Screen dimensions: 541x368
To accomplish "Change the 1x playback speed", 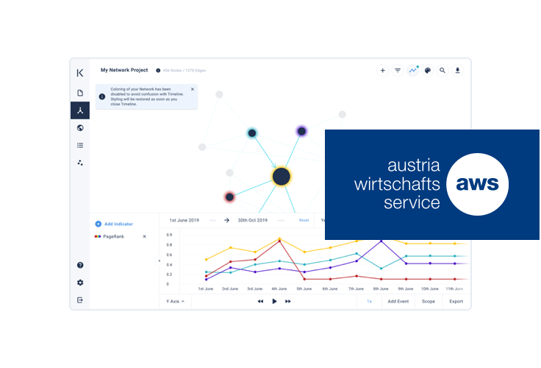I will click(369, 301).
